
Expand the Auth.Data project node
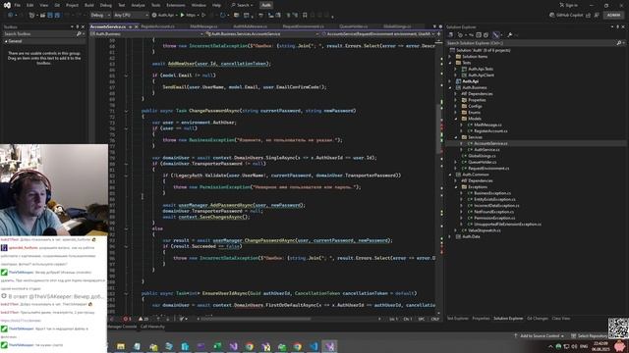(450, 236)
